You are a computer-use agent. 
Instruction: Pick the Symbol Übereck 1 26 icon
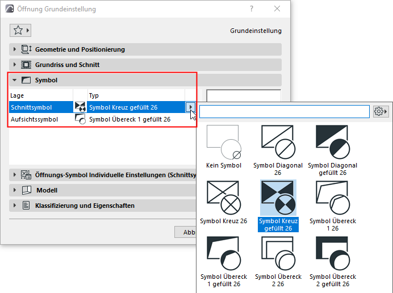pos(333,198)
